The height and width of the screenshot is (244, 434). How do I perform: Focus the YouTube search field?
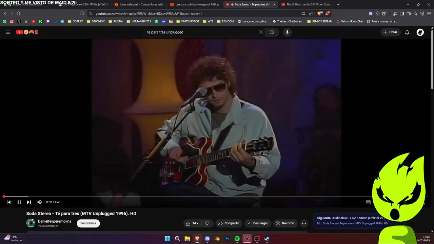pos(202,32)
